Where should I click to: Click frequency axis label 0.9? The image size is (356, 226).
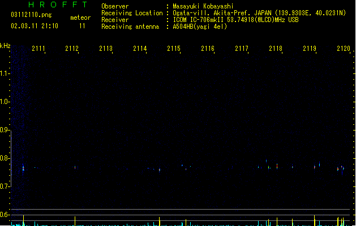click(5, 130)
